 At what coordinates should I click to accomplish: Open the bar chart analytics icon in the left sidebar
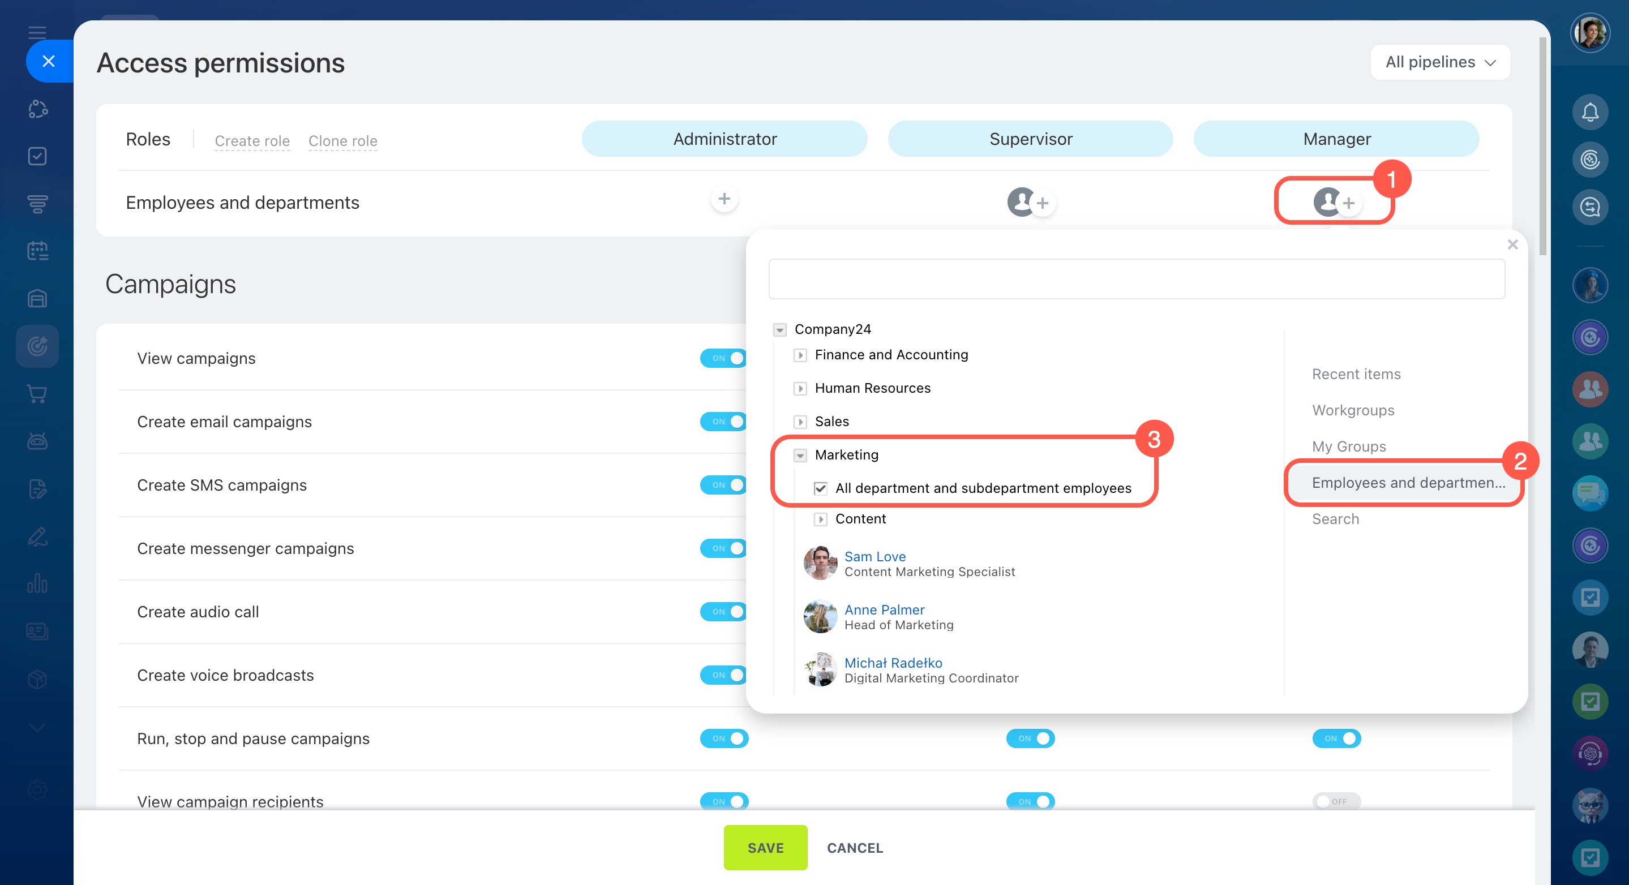tap(37, 583)
